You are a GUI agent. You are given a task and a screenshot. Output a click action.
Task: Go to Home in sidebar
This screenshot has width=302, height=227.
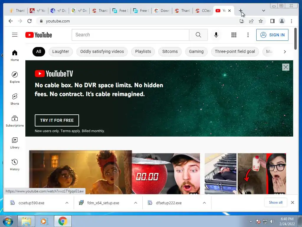pyautogui.click(x=15, y=56)
